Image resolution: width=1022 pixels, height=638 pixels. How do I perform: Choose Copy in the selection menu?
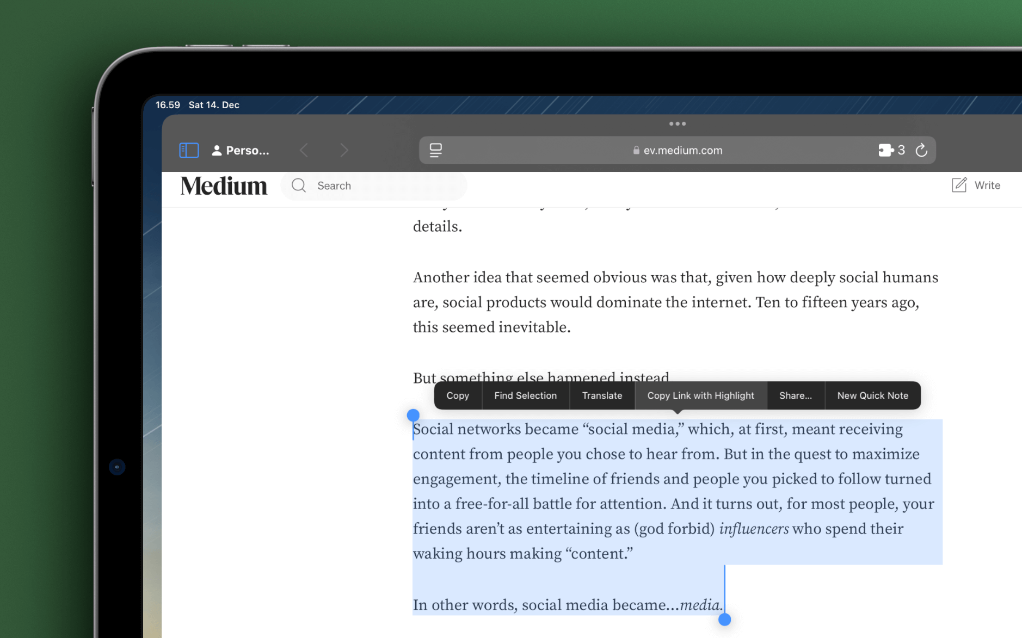458,395
